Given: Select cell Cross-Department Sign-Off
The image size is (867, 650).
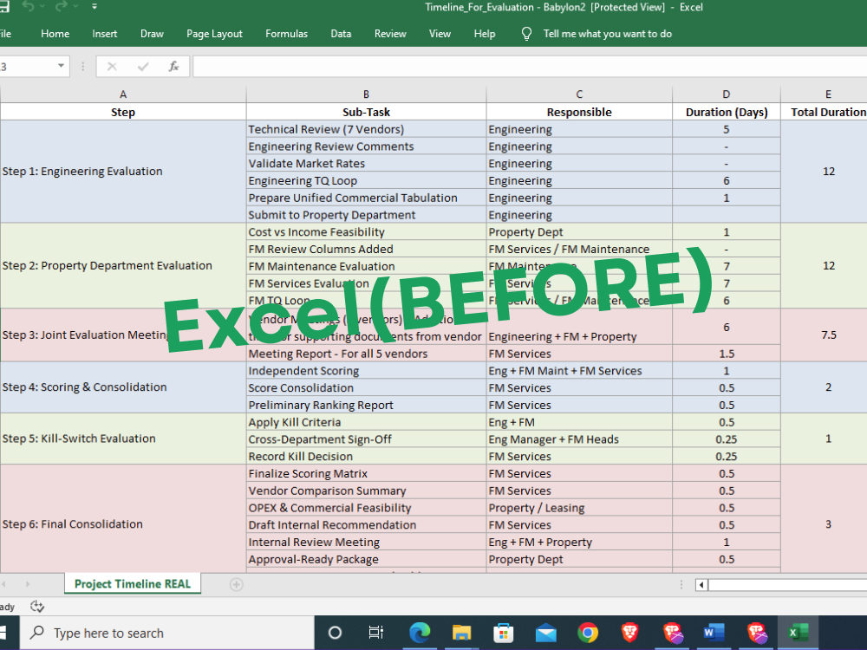Looking at the screenshot, I should 366,439.
